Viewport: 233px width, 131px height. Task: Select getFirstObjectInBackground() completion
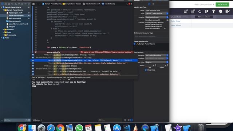point(84,69)
